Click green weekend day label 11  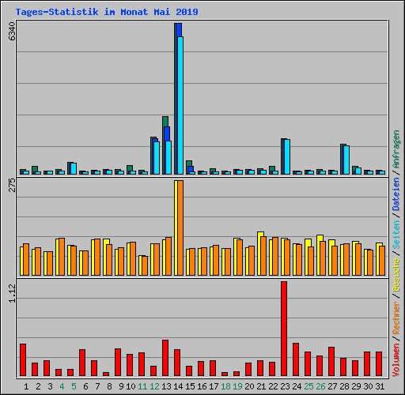click(x=142, y=386)
